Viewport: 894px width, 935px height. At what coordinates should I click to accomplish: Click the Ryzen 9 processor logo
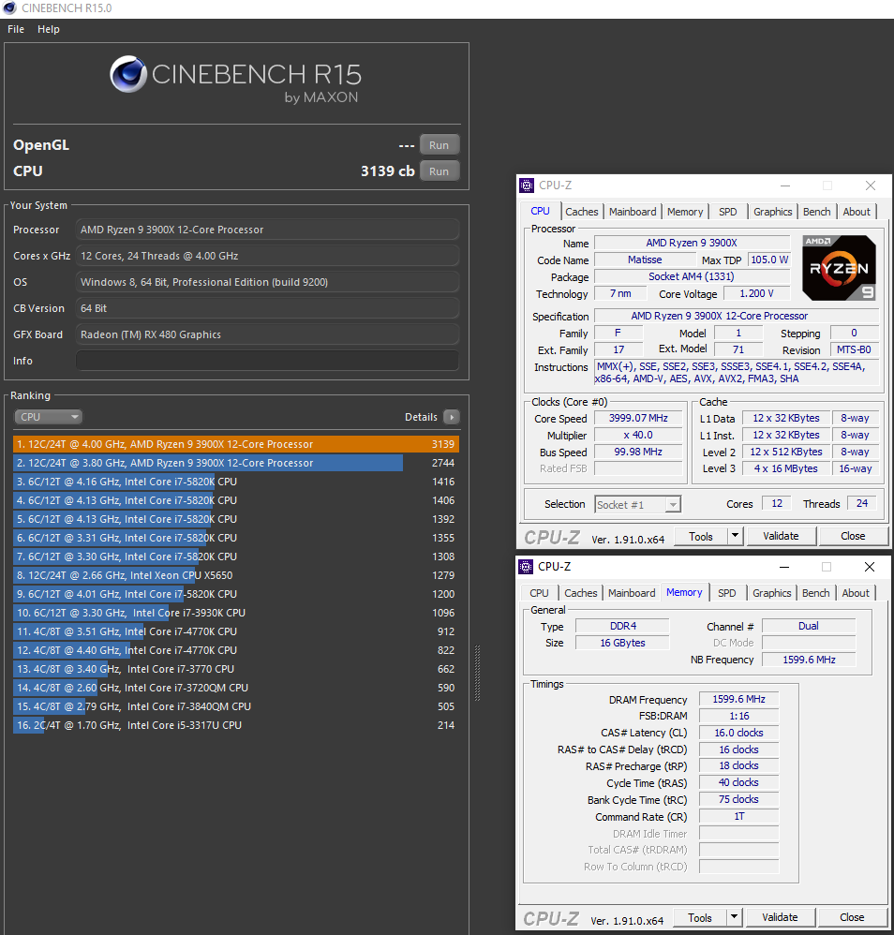[x=840, y=268]
